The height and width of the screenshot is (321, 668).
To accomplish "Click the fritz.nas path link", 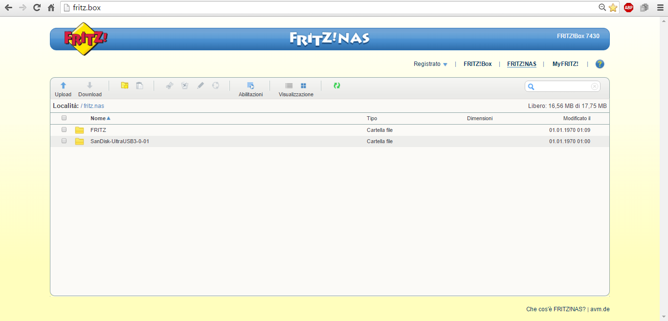I will point(94,106).
